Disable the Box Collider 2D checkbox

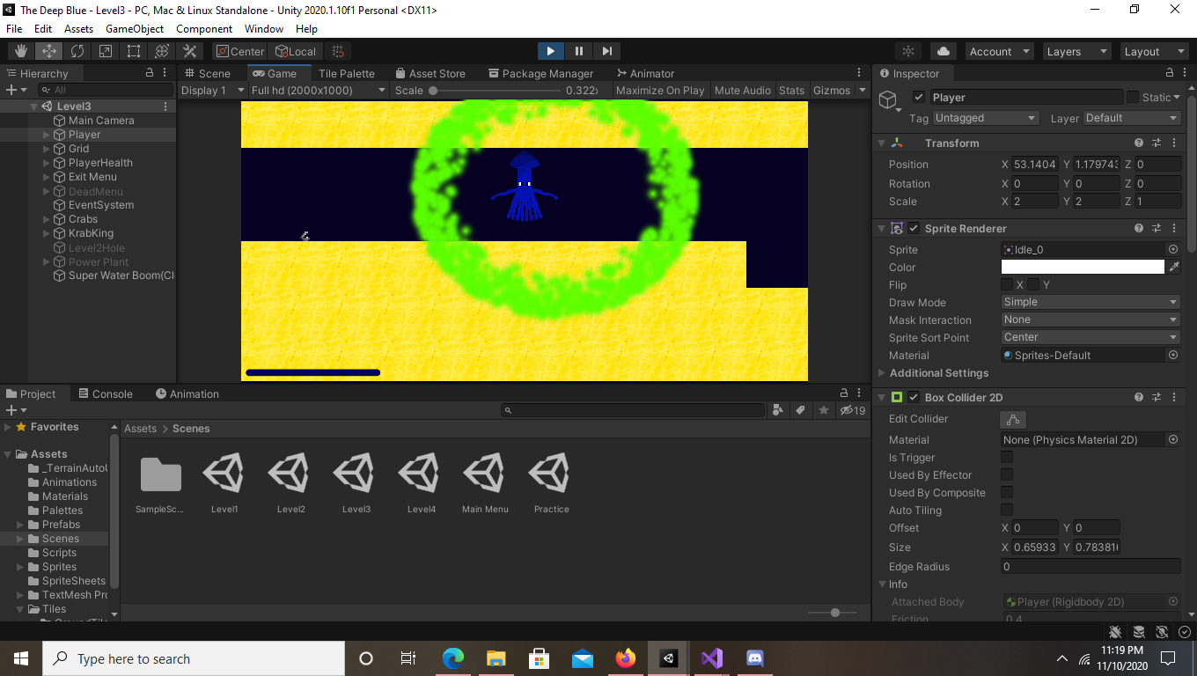tap(914, 397)
